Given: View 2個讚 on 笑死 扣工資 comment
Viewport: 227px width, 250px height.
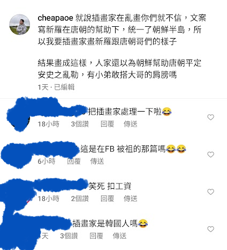Looking at the screenshot, I should click(80, 198).
